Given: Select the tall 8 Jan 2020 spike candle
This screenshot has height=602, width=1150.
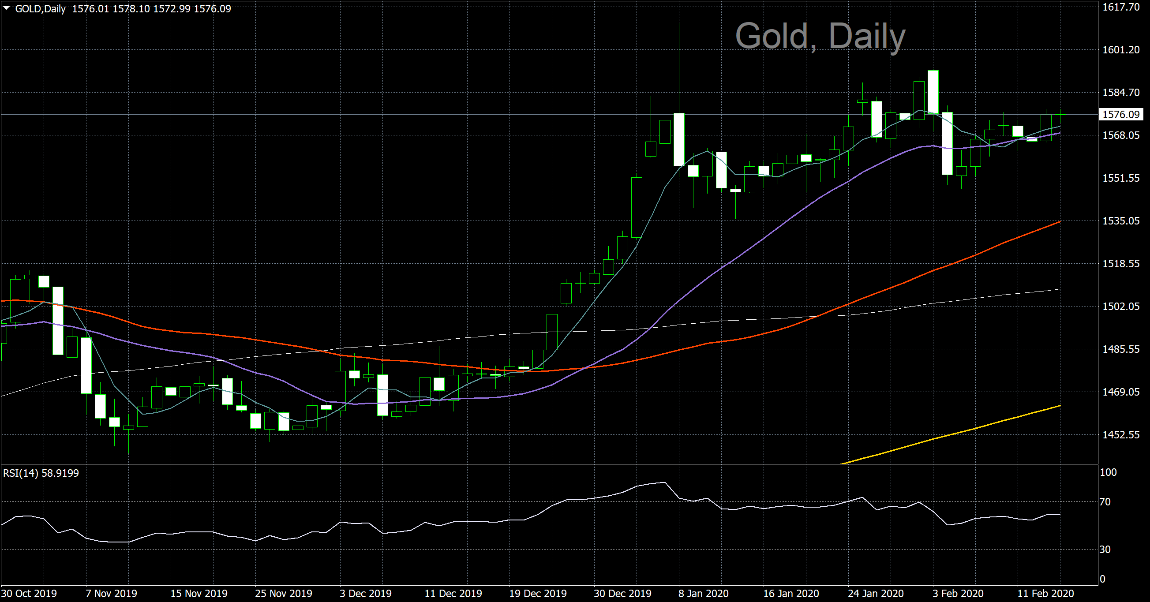Looking at the screenshot, I should click(679, 139).
